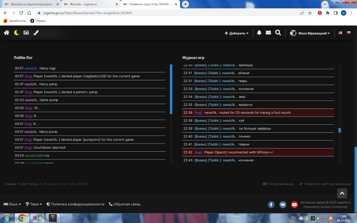This screenshot has height=223, width=357.
Task: Click Хост боты breadcrumb link
Action: pos(29,184)
